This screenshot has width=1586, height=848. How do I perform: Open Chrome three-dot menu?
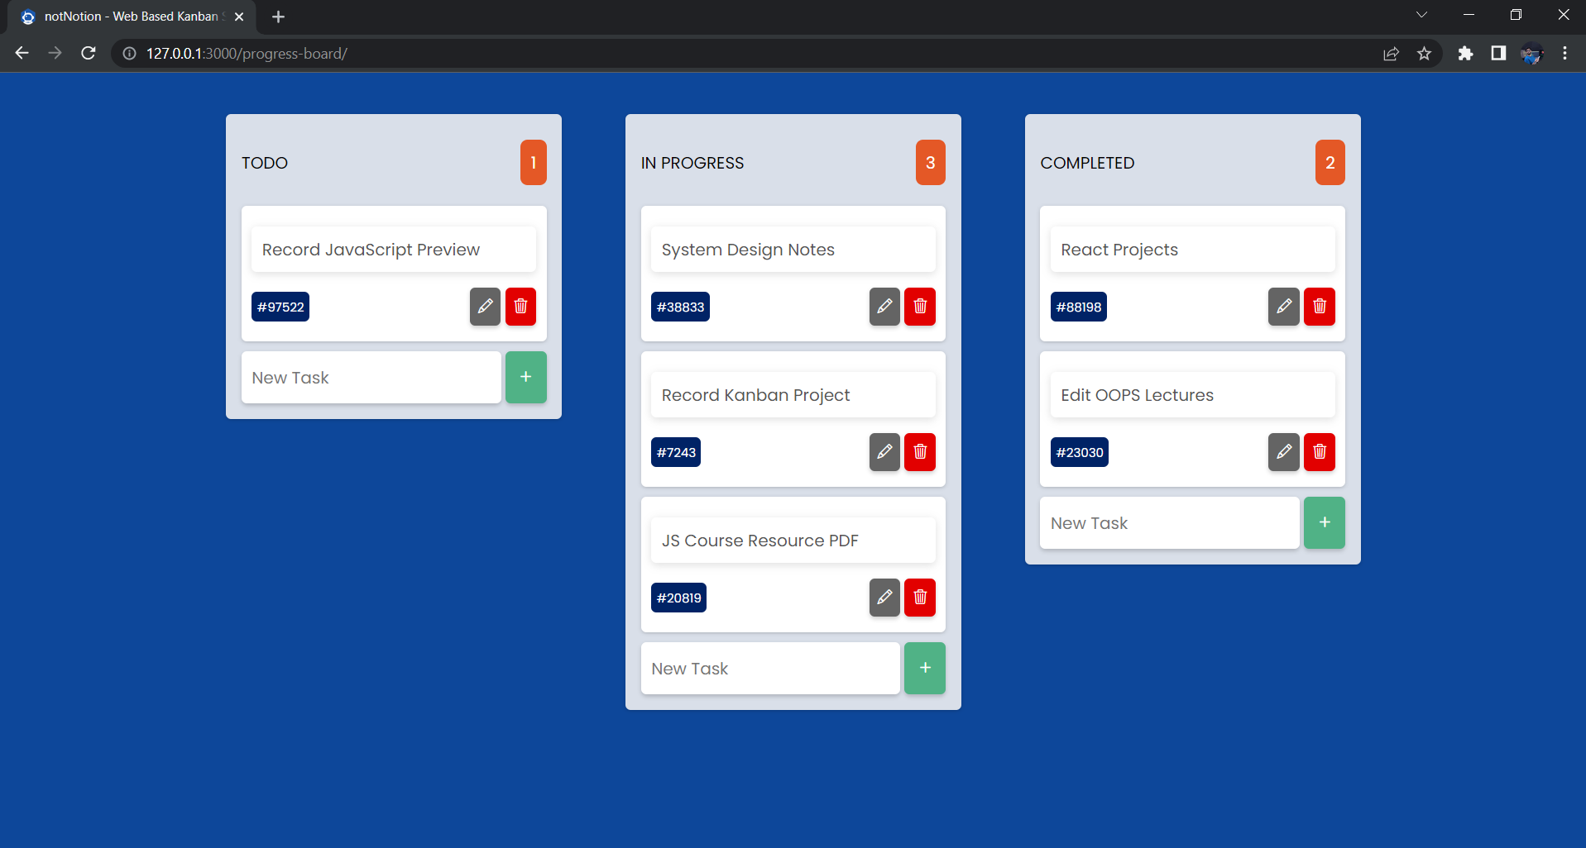pyautogui.click(x=1564, y=54)
